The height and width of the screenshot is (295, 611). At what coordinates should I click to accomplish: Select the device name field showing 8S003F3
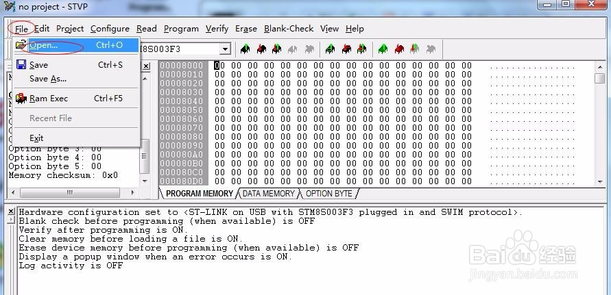tap(179, 49)
